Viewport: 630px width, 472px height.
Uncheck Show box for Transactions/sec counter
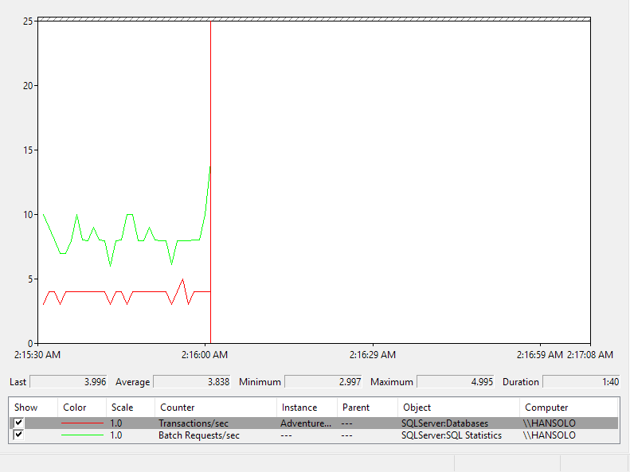tap(18, 423)
